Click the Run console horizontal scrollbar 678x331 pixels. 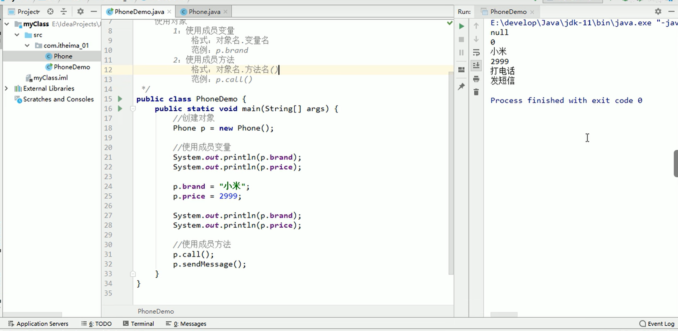[x=504, y=315]
